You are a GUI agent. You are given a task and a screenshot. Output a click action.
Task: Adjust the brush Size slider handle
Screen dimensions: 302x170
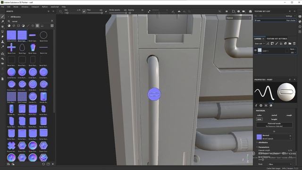67,13
